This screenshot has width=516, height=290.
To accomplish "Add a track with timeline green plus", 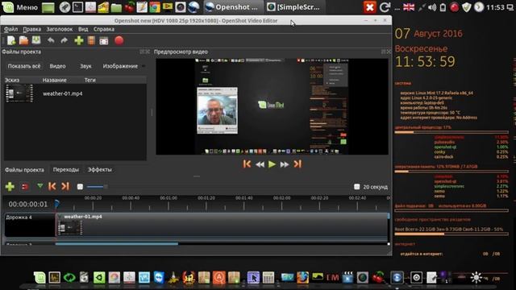I will tap(10, 186).
